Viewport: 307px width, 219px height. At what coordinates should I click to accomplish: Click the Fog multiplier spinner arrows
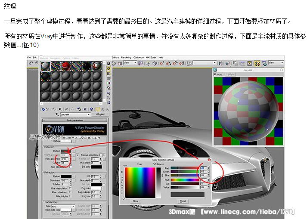pos(101,192)
